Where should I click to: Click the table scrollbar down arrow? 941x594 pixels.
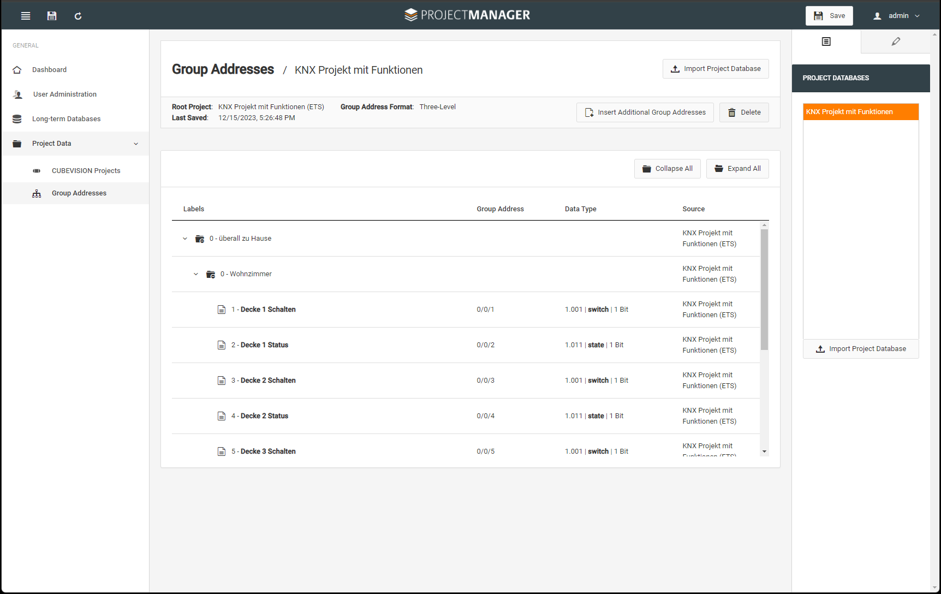(764, 452)
